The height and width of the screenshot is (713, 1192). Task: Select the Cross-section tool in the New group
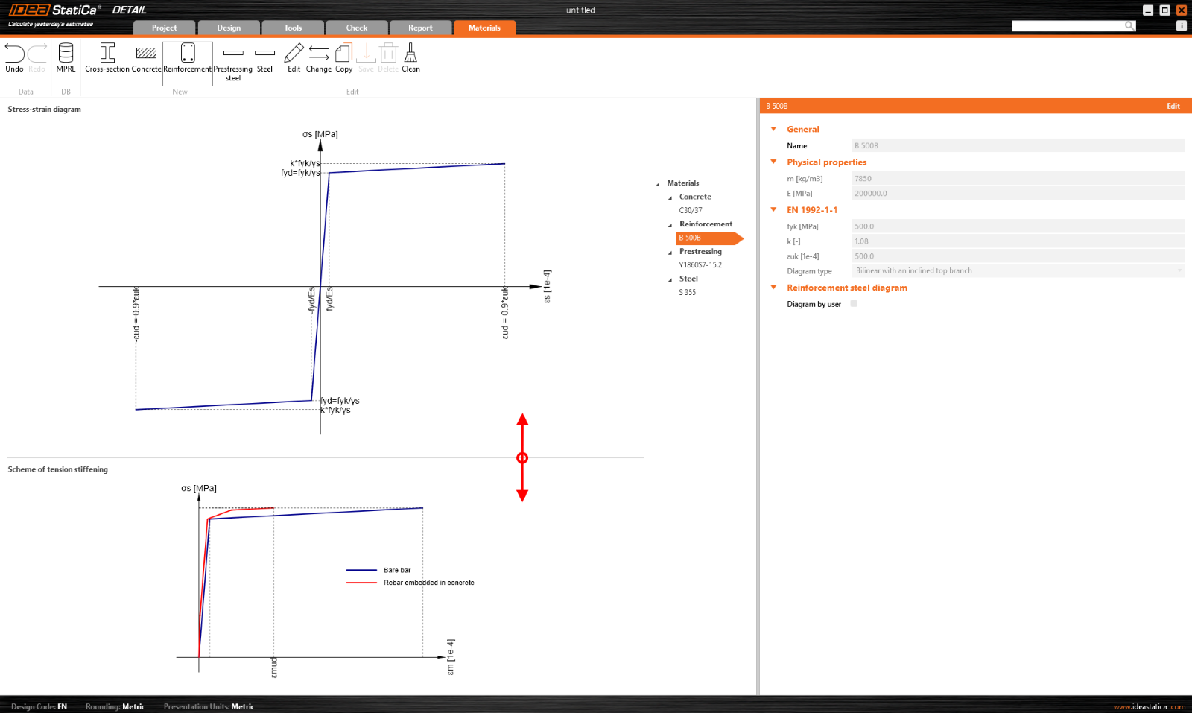tap(107, 60)
